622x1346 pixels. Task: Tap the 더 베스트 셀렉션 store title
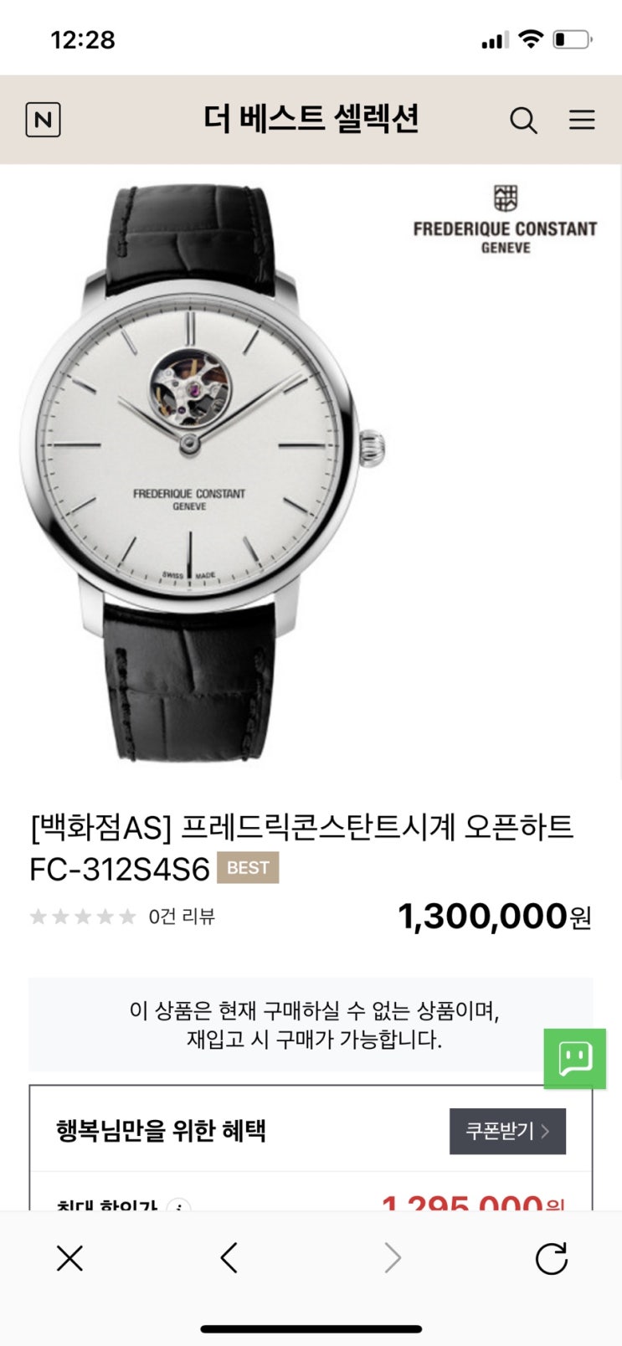(x=311, y=119)
